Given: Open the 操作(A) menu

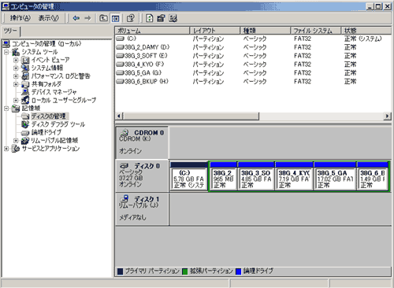Looking at the screenshot, I should (20, 18).
